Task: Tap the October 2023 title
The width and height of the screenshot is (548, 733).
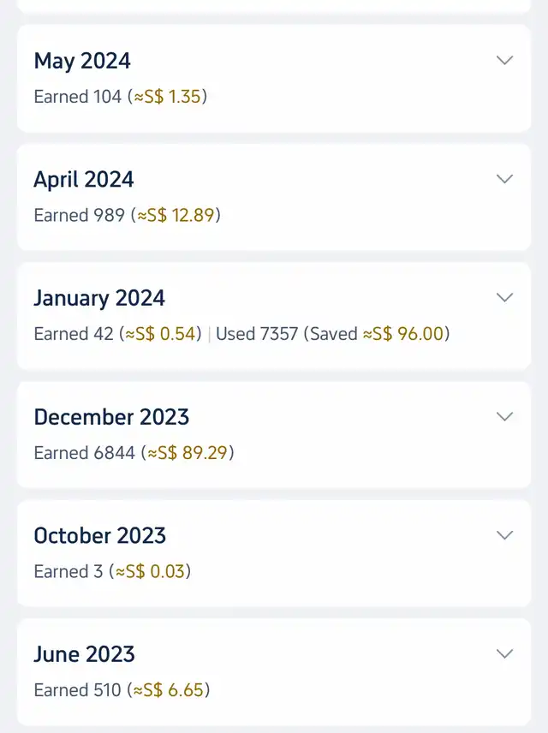Action: tap(99, 536)
